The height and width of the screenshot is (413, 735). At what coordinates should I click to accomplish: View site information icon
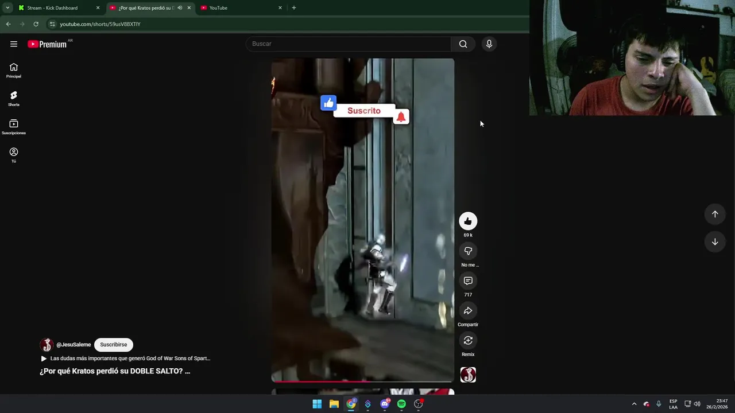pos(52,24)
